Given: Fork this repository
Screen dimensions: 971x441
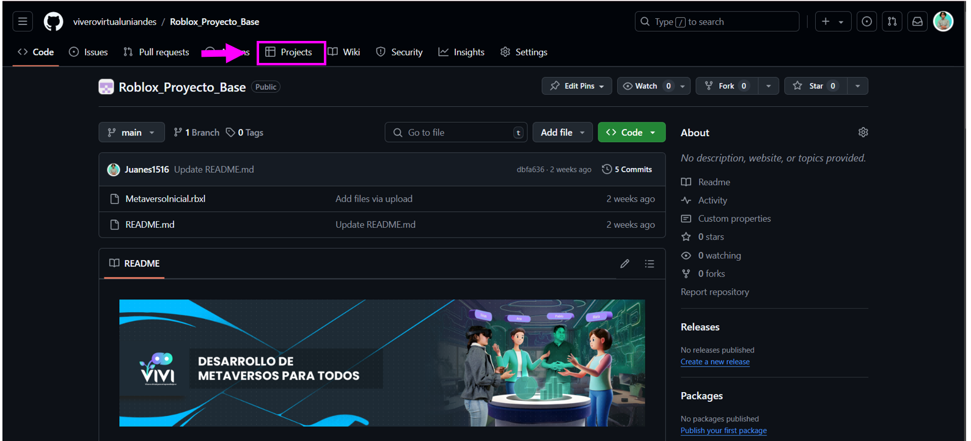Looking at the screenshot, I should coord(726,86).
